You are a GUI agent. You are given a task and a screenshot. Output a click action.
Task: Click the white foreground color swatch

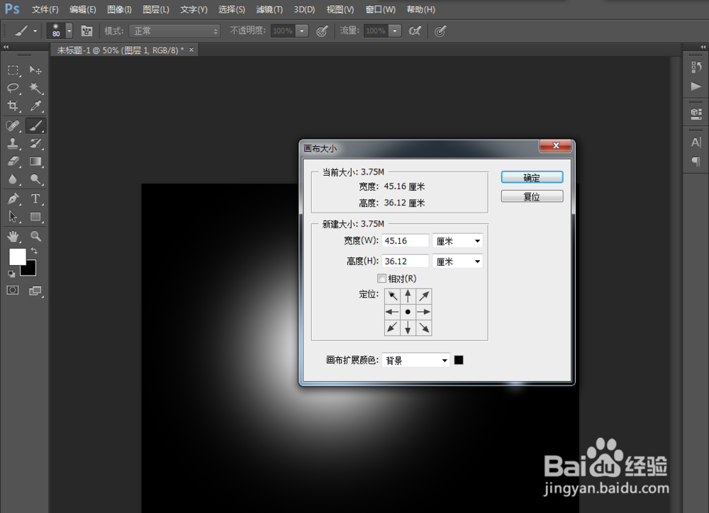tap(18, 256)
